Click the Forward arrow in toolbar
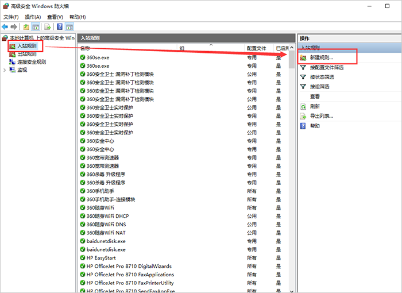This screenshot has width=402, height=293. point(14,26)
